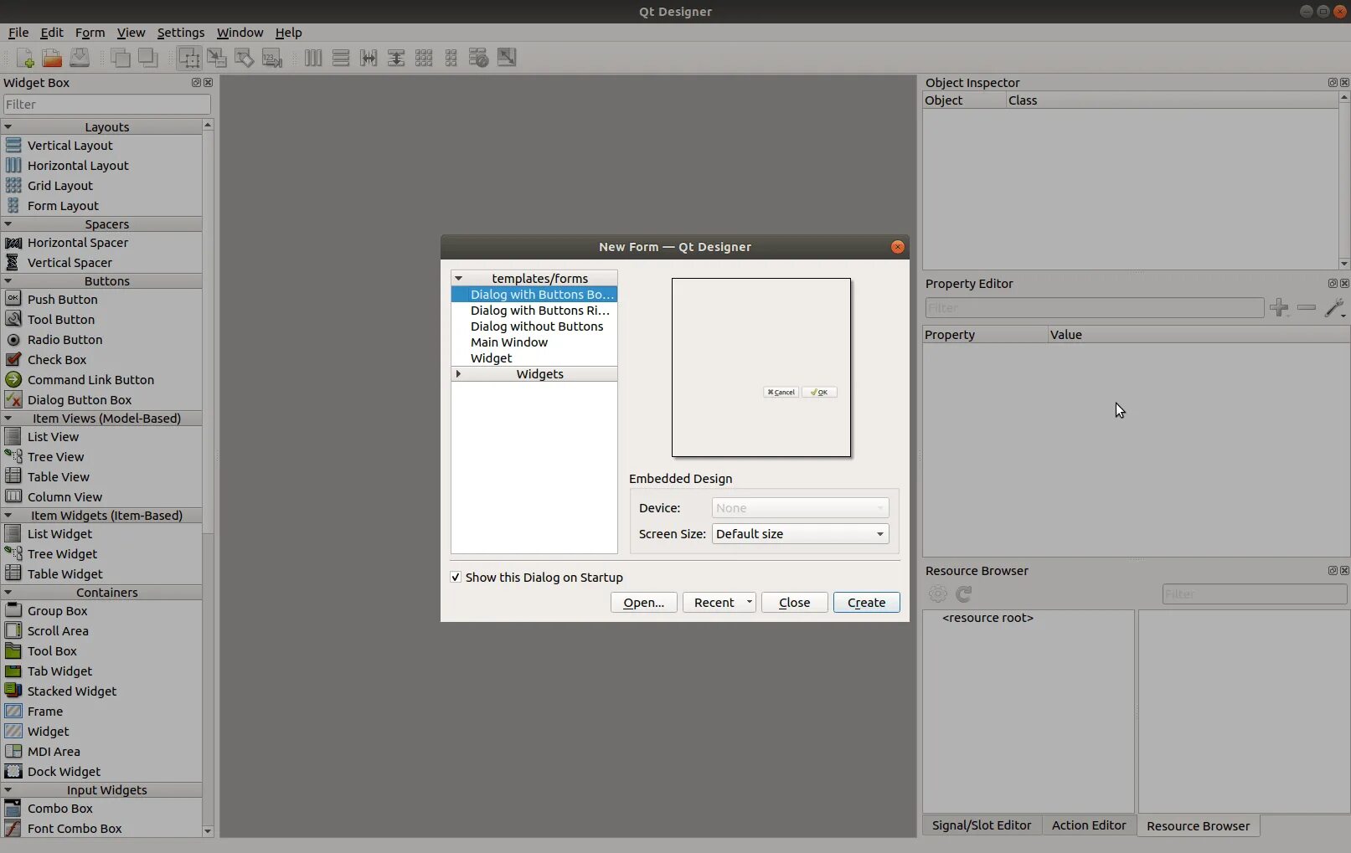Float the Resource Browser dock panel
The height and width of the screenshot is (853, 1351).
coord(1333,570)
